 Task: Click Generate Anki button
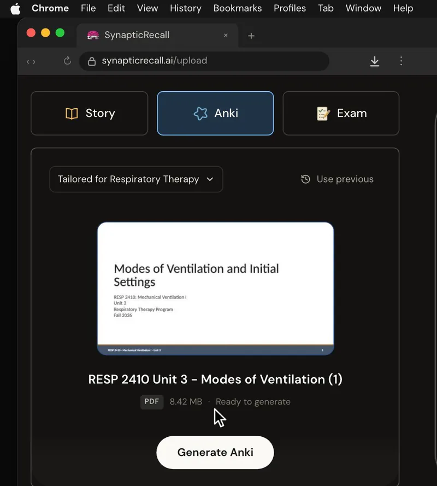tap(215, 453)
